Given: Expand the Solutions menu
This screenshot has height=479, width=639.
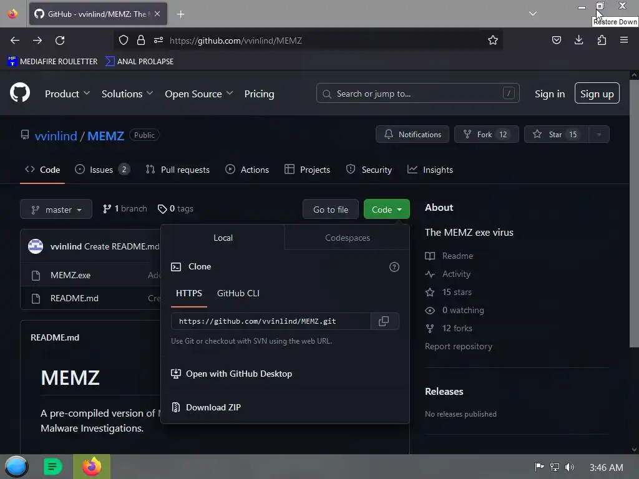Looking at the screenshot, I should pos(127,94).
